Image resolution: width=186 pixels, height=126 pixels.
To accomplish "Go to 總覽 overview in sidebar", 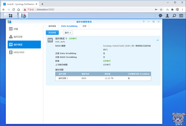I will (24, 29).
